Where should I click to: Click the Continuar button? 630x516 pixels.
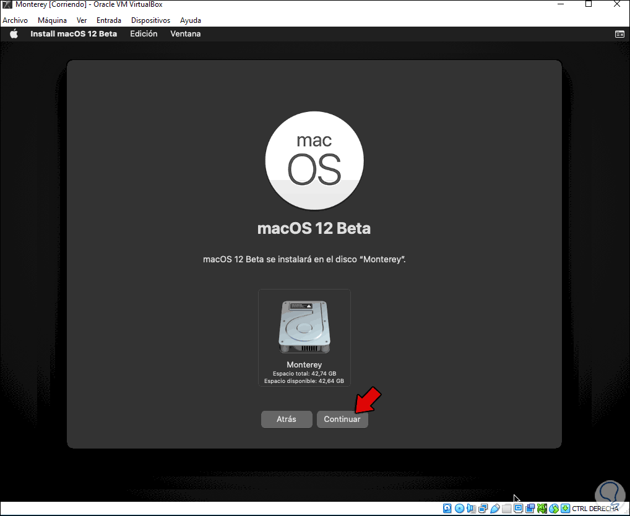coord(342,419)
